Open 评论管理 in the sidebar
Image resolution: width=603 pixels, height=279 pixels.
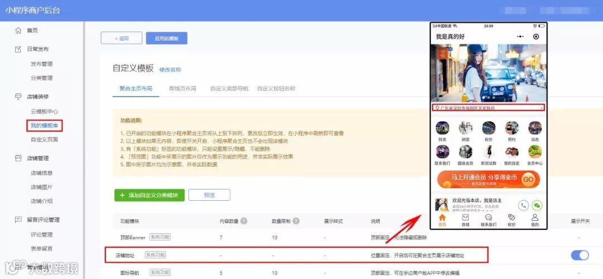(x=41, y=235)
